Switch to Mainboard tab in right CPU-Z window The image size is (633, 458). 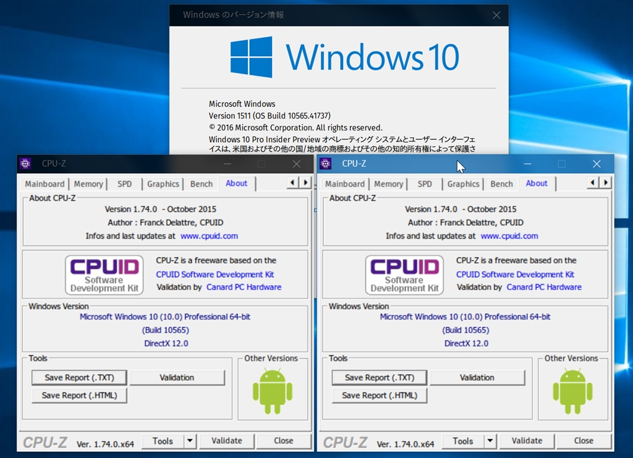coord(345,184)
